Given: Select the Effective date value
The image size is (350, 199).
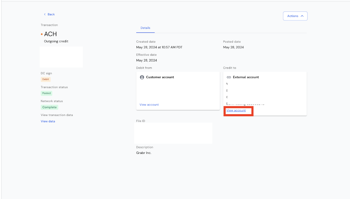Looking at the screenshot, I should [x=147, y=60].
